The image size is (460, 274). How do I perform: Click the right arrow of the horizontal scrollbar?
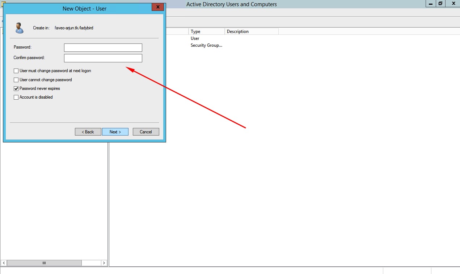(104, 263)
